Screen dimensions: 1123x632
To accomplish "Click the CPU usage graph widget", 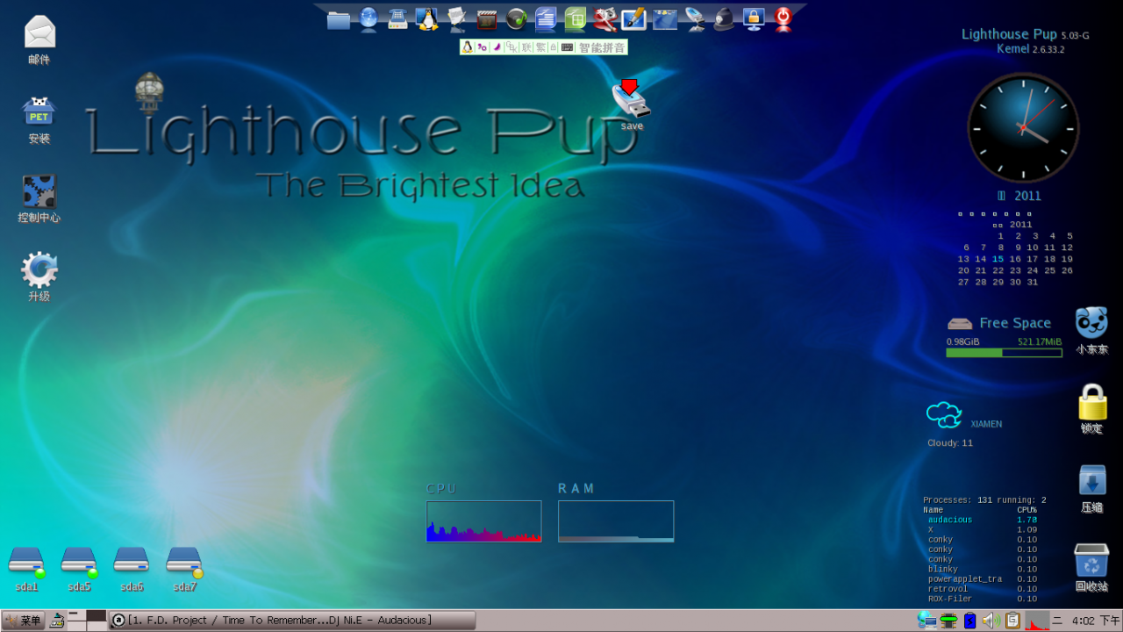I will 483,521.
